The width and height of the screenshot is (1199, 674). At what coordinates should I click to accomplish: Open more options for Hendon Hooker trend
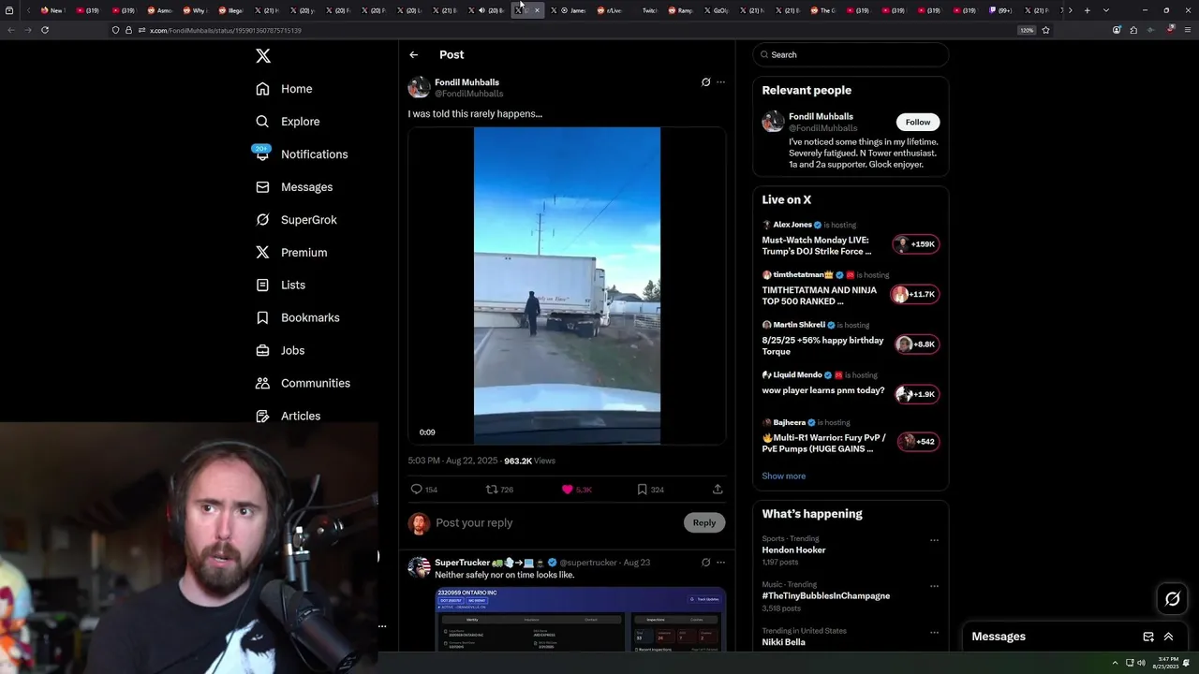coord(934,540)
